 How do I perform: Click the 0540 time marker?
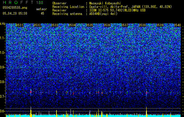pyautogui.click(x=177, y=25)
